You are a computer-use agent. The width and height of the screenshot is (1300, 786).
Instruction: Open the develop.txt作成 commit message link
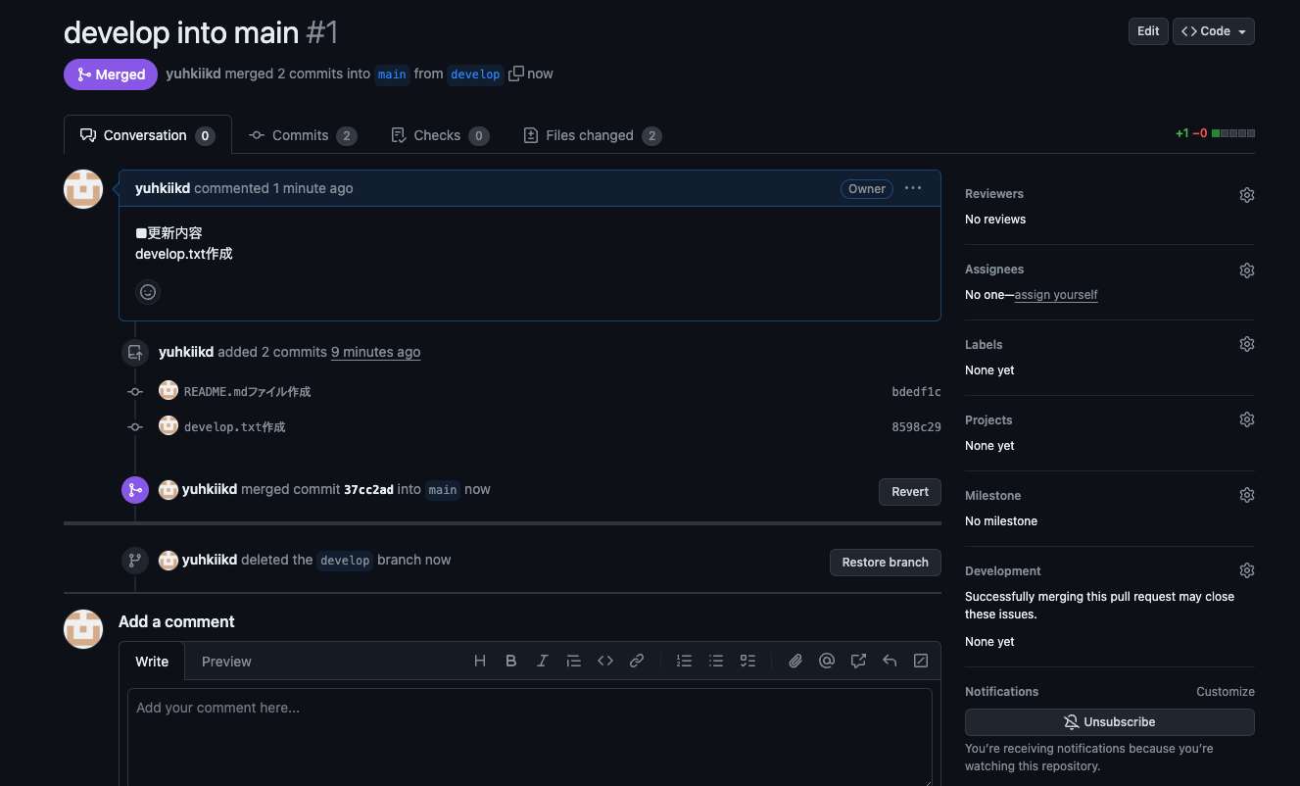coord(234,427)
